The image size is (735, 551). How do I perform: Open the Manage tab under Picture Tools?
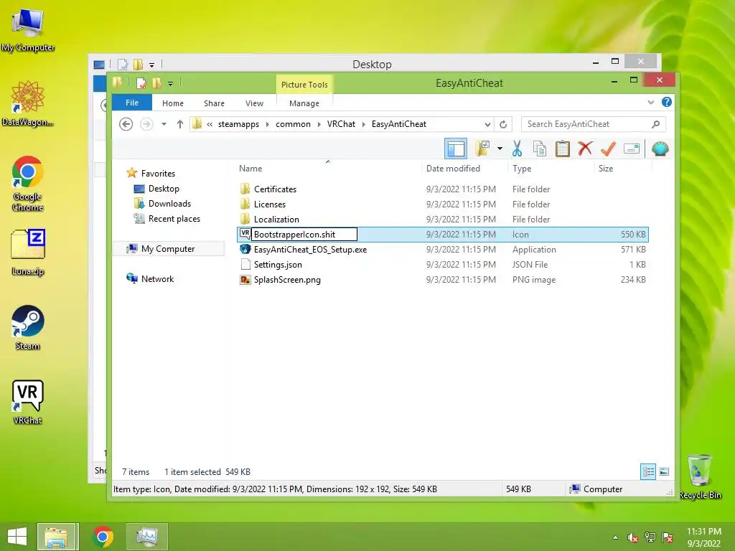coord(304,103)
